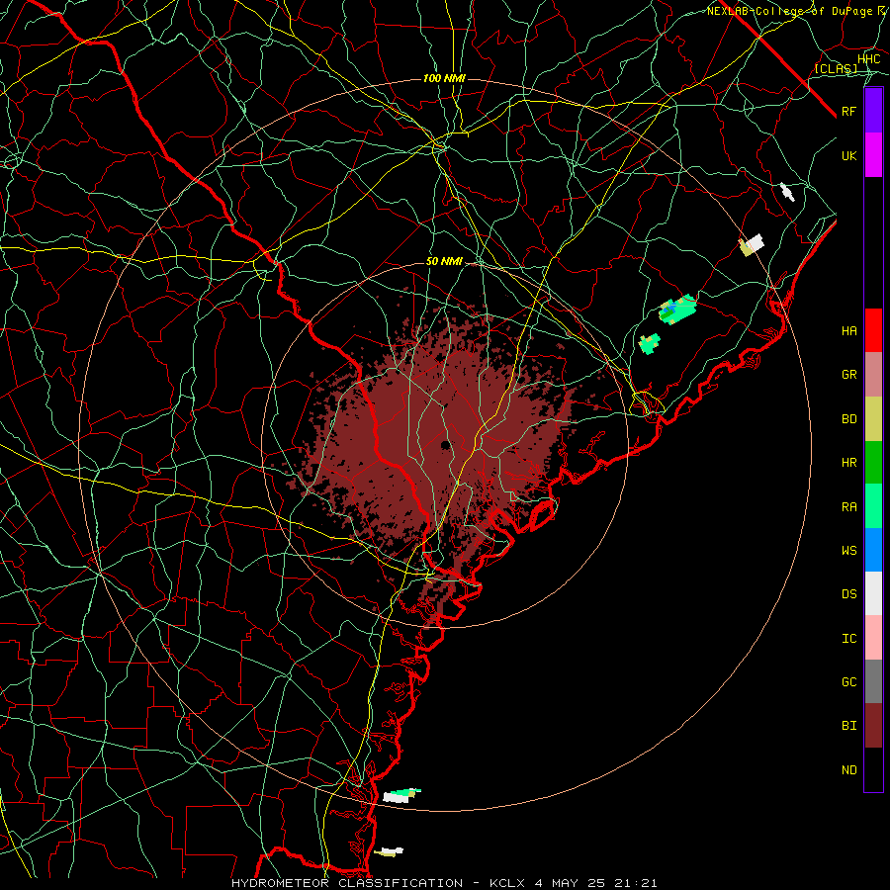Click the HA red legend swatch
The width and height of the screenshot is (890, 890).
click(873, 330)
